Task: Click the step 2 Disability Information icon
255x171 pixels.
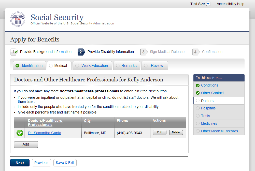Action: point(81,52)
